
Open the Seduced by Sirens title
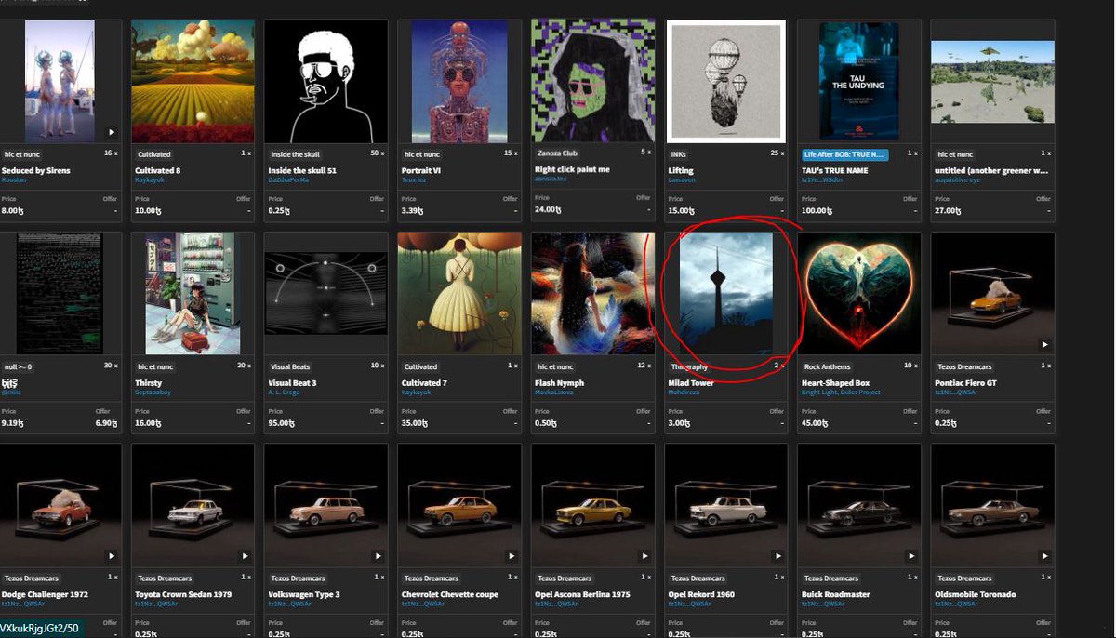pos(36,170)
